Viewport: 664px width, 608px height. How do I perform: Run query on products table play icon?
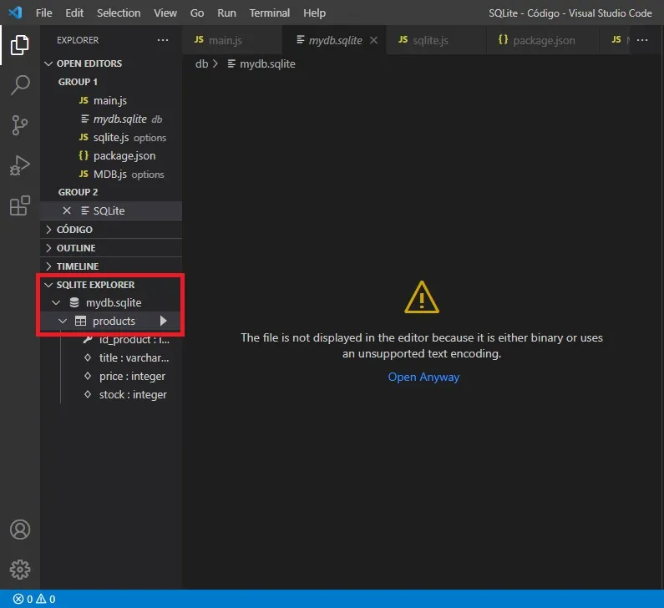(x=164, y=321)
